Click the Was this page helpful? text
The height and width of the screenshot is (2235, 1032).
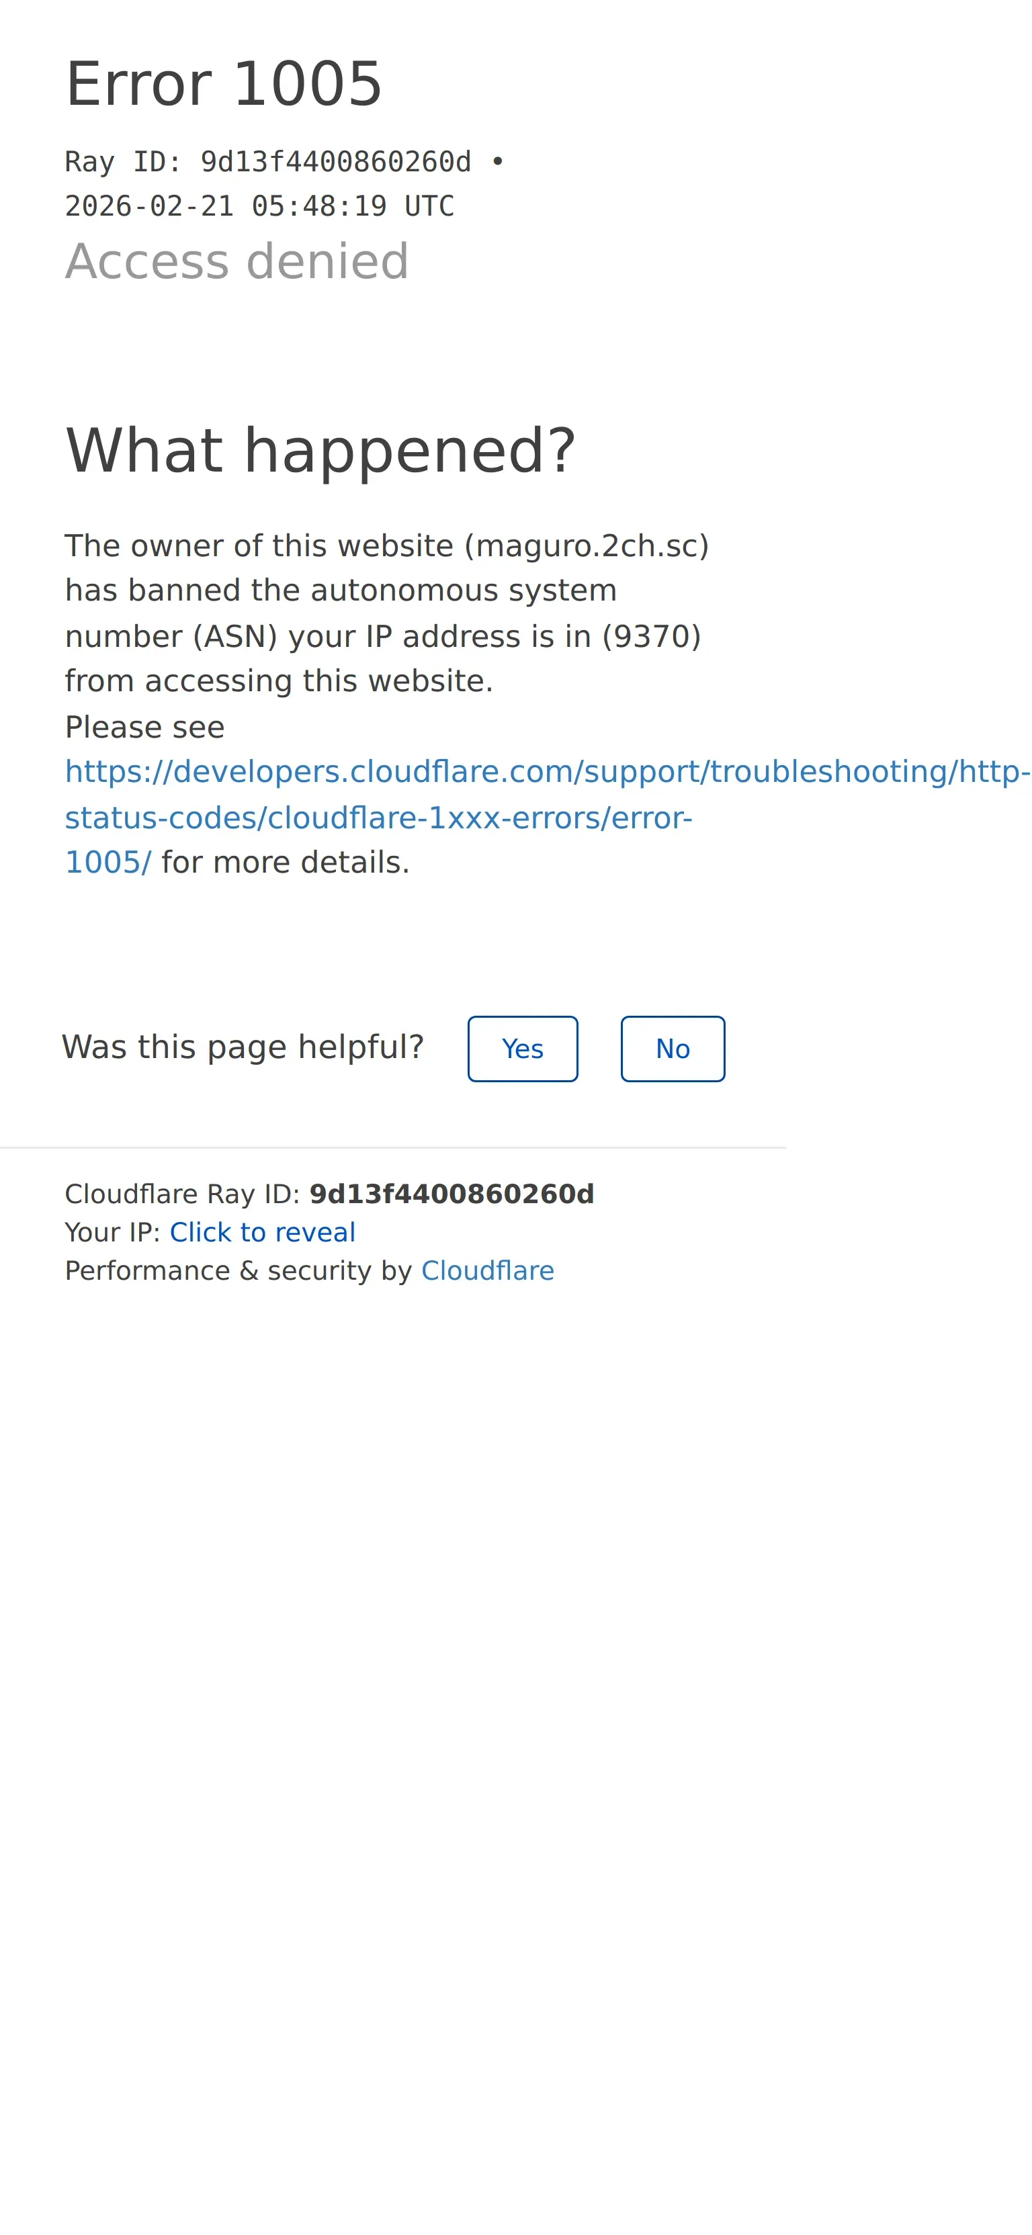[x=243, y=1047]
